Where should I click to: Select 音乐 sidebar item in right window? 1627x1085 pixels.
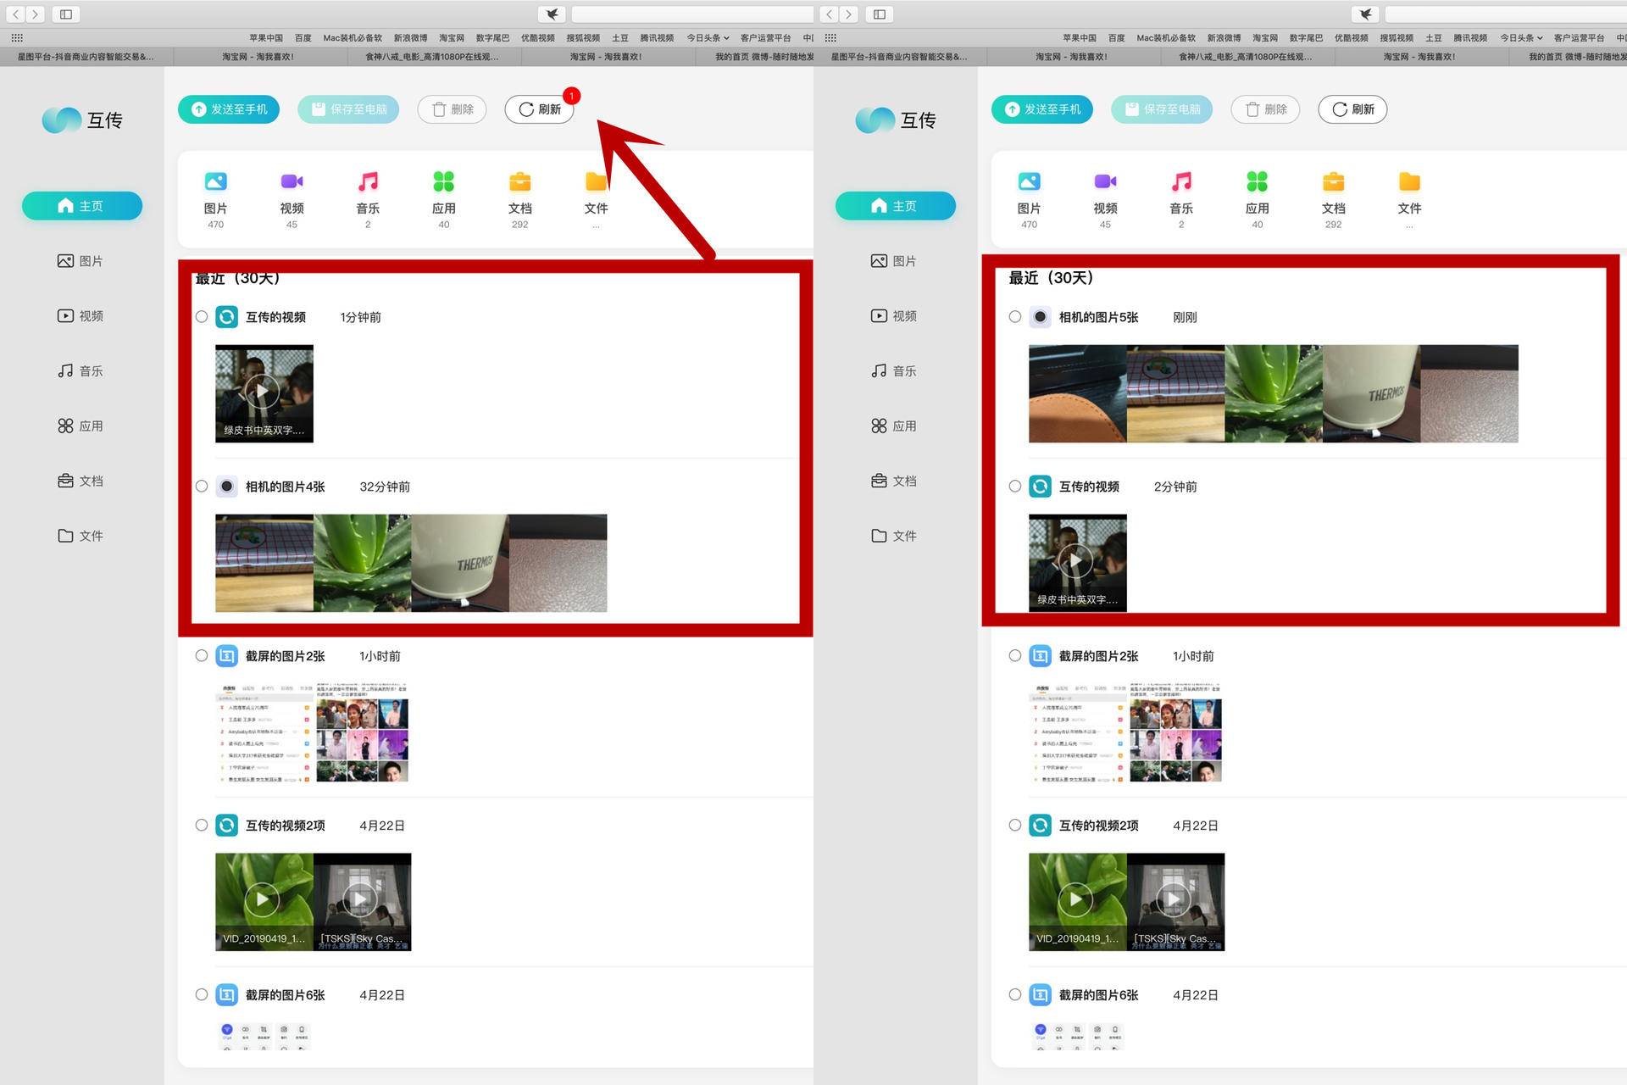[x=894, y=371]
